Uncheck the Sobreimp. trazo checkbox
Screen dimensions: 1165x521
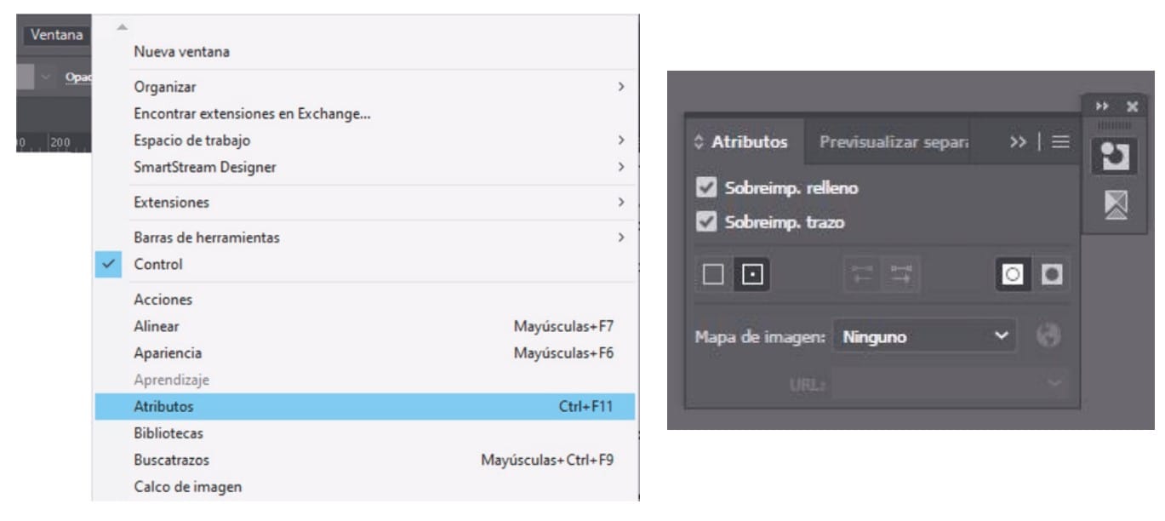pyautogui.click(x=705, y=222)
